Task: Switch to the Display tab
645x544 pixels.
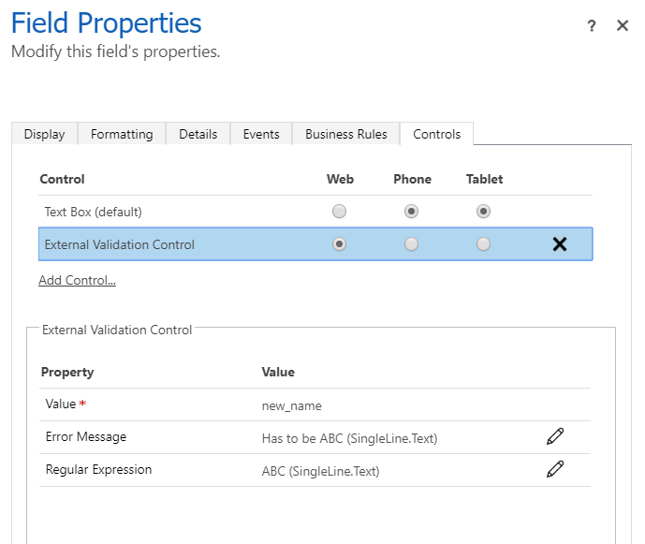Action: [44, 134]
